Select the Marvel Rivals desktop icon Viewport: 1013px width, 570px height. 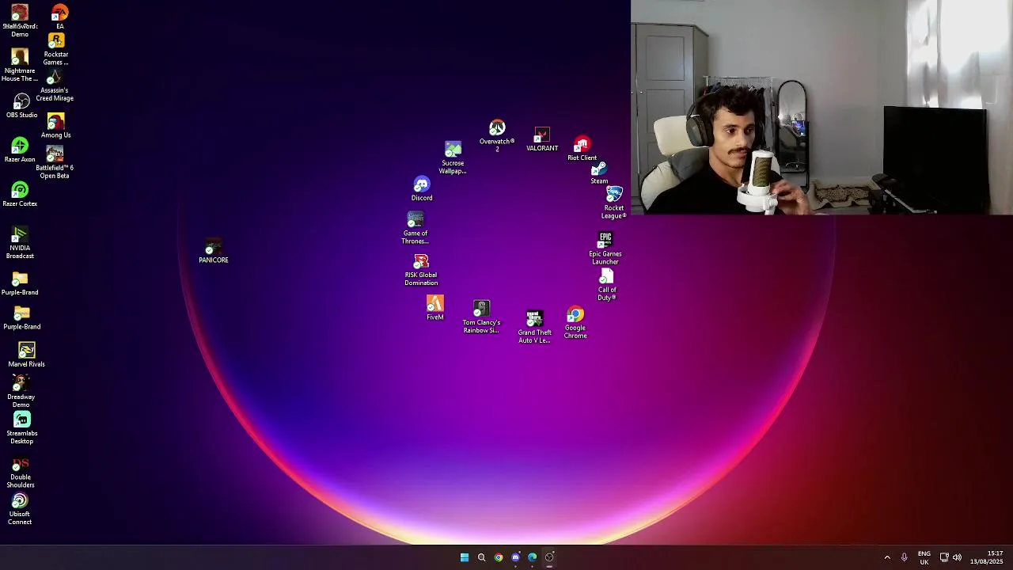coord(26,355)
